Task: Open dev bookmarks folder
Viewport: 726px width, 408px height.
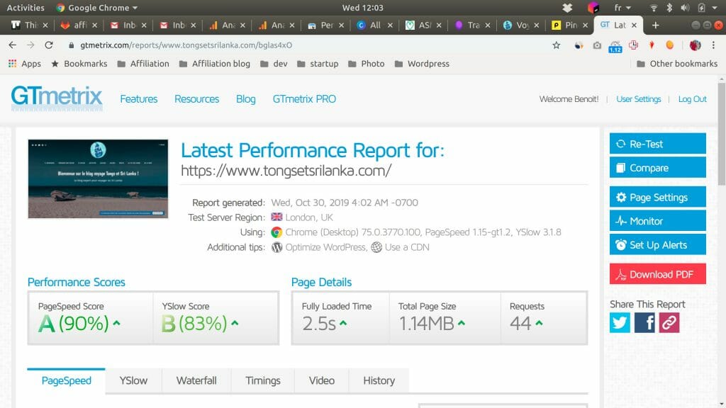Action: tap(274, 64)
